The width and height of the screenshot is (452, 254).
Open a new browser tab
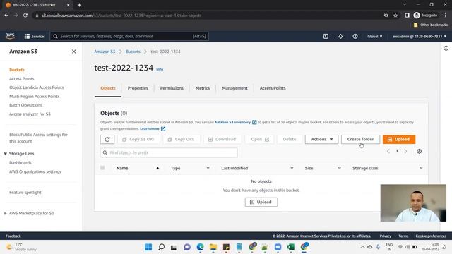click(x=79, y=5)
